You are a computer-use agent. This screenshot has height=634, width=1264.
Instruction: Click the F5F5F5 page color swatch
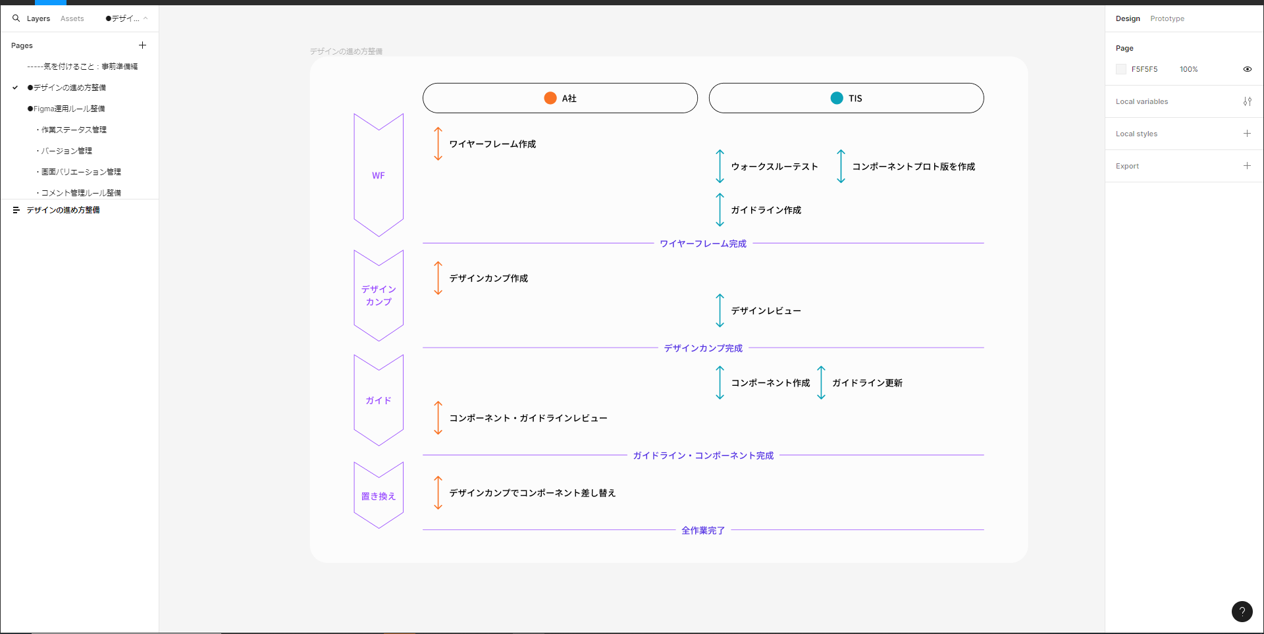(1122, 69)
